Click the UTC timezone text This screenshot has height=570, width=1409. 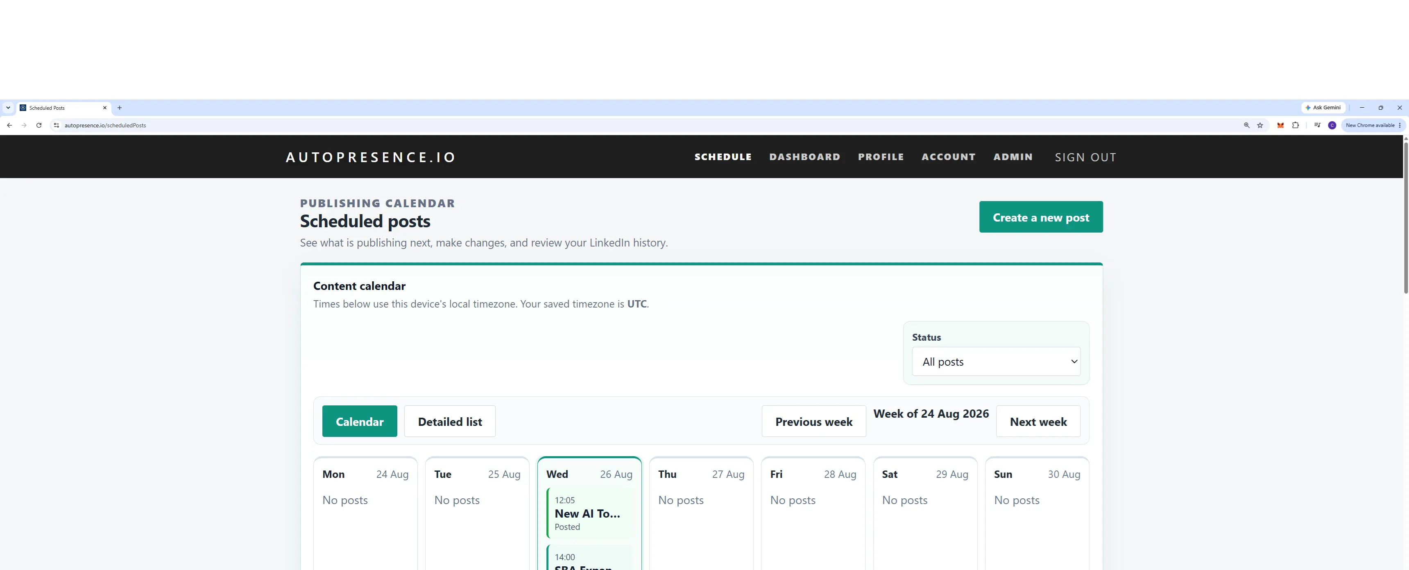(637, 304)
